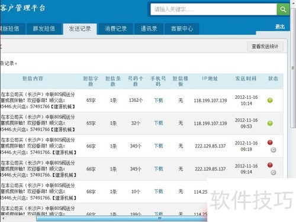Click the 手机号码 column header
The width and height of the screenshot is (296, 222).
coord(158,81)
